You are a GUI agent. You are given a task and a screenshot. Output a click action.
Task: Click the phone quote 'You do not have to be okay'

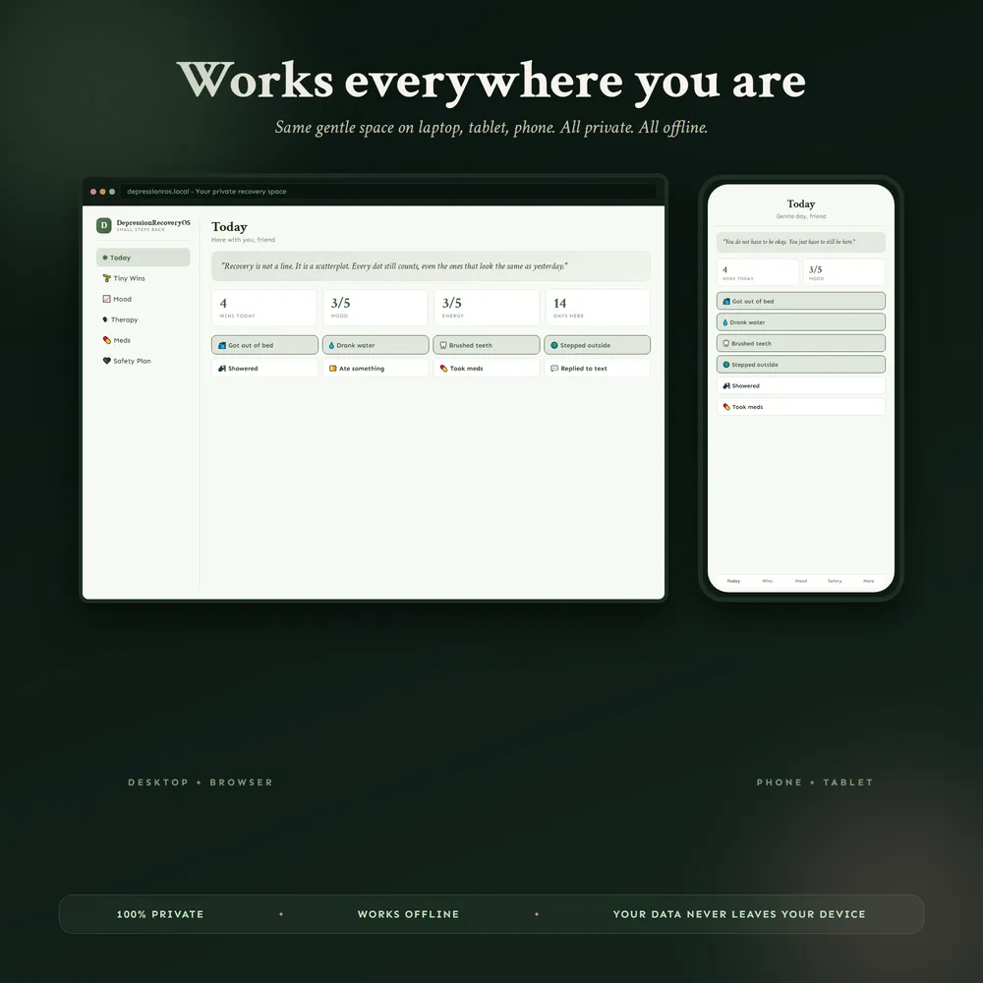click(x=800, y=242)
